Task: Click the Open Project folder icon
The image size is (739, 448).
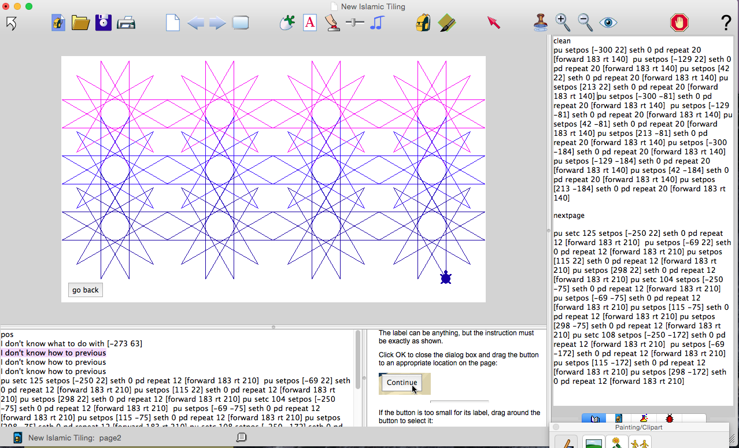Action: pyautogui.click(x=80, y=23)
